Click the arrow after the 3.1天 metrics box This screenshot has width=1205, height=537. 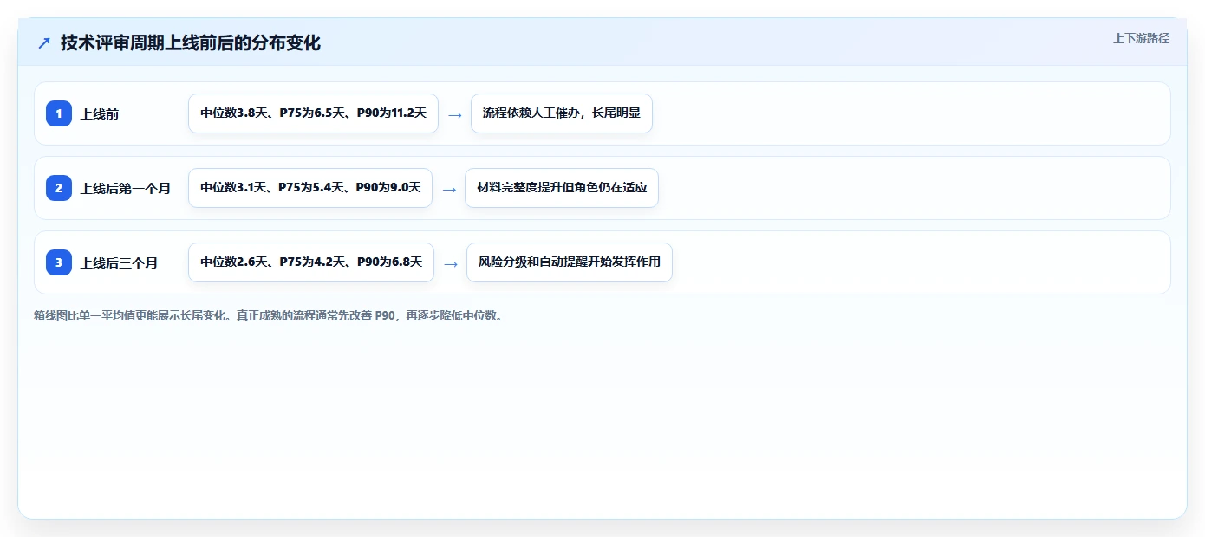point(449,189)
